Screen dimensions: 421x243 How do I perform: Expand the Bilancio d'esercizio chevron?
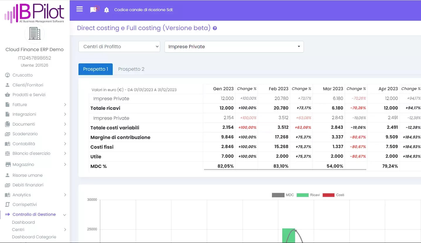click(65, 153)
